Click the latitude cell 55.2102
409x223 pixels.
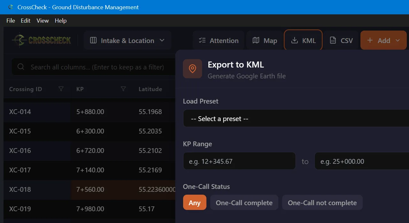[150, 151]
